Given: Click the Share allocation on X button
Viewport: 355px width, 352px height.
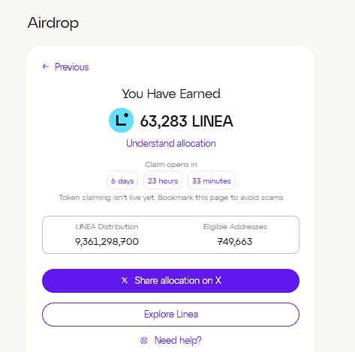Looking at the screenshot, I should (x=170, y=281).
